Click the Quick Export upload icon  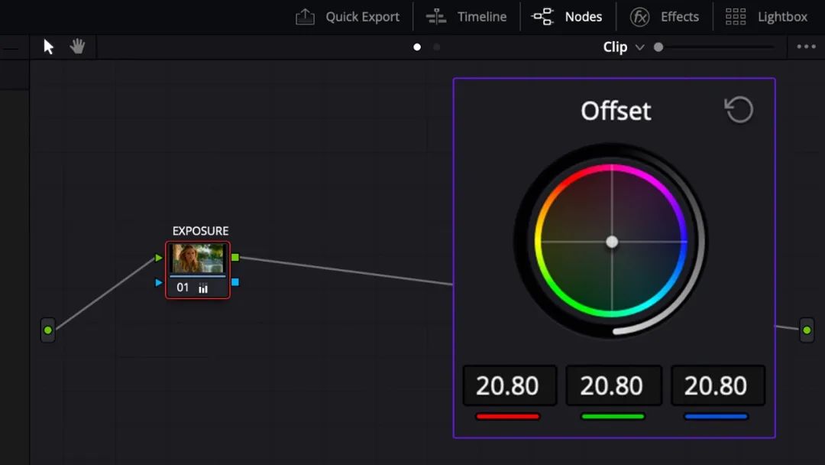click(x=305, y=17)
